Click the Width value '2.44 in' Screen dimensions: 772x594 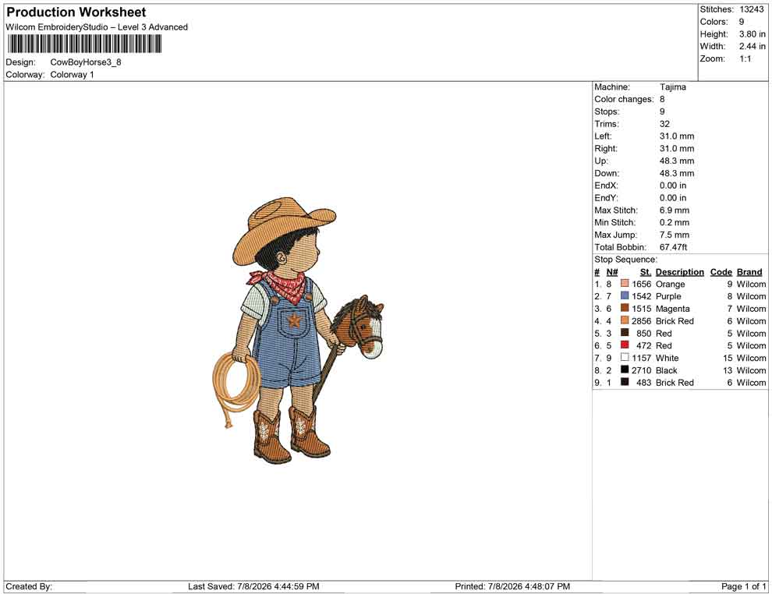point(753,46)
